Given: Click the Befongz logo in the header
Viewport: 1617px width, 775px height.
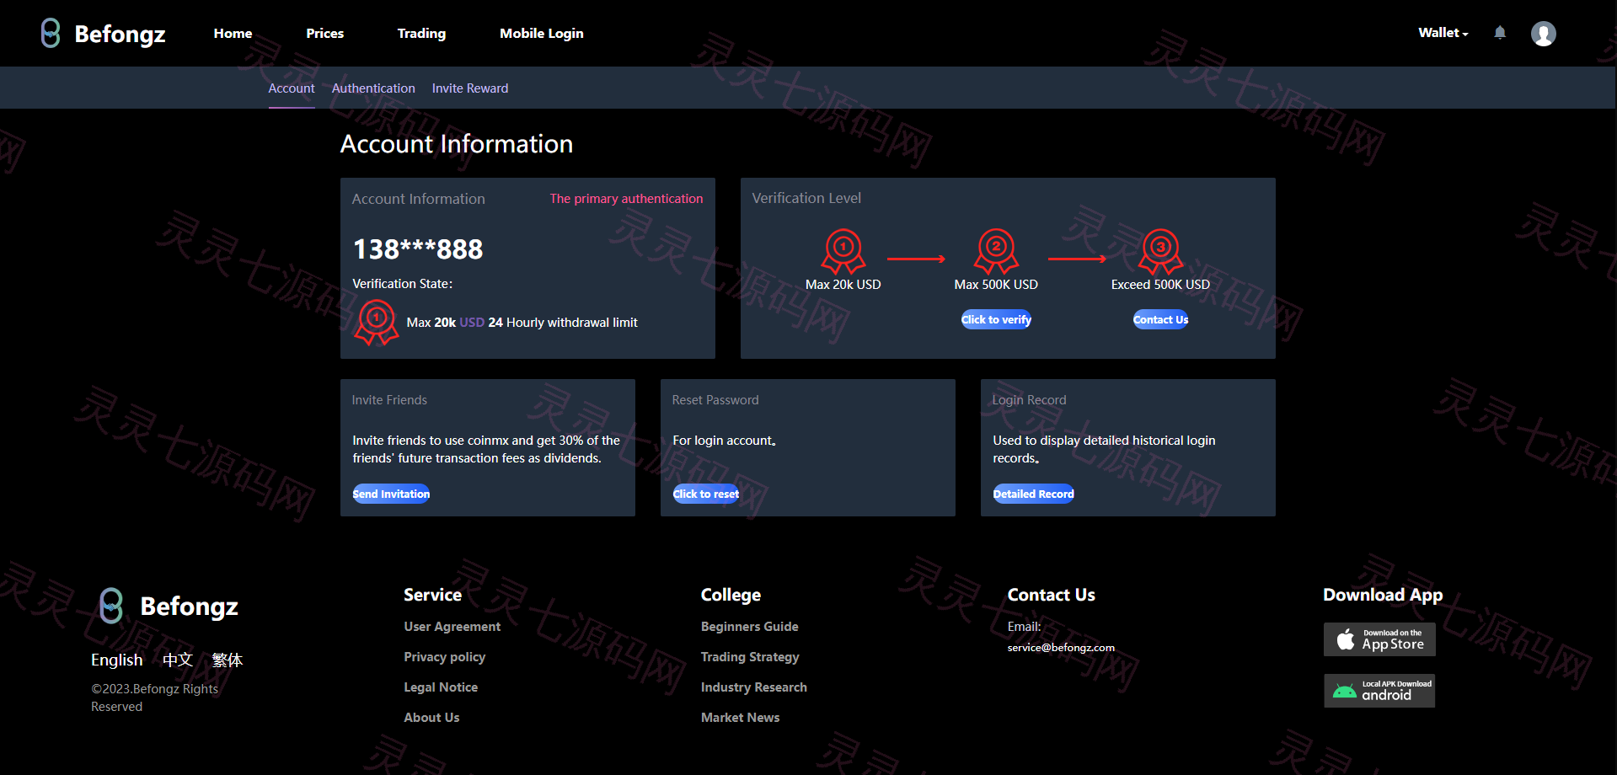Looking at the screenshot, I should tap(103, 34).
